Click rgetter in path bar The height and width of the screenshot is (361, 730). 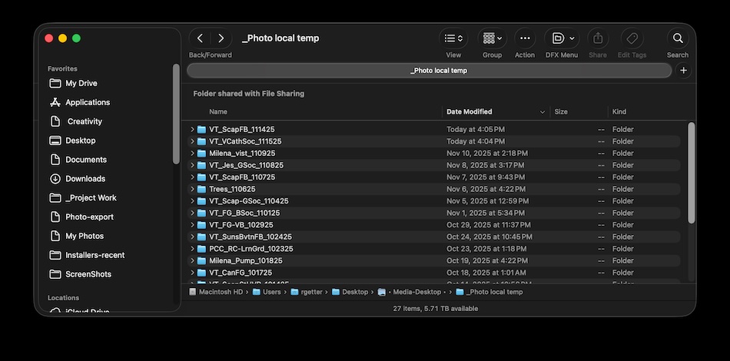[x=307, y=292]
